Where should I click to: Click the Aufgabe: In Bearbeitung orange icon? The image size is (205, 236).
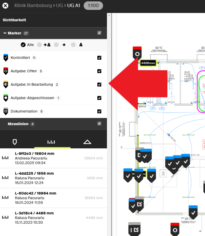[x=6, y=85]
